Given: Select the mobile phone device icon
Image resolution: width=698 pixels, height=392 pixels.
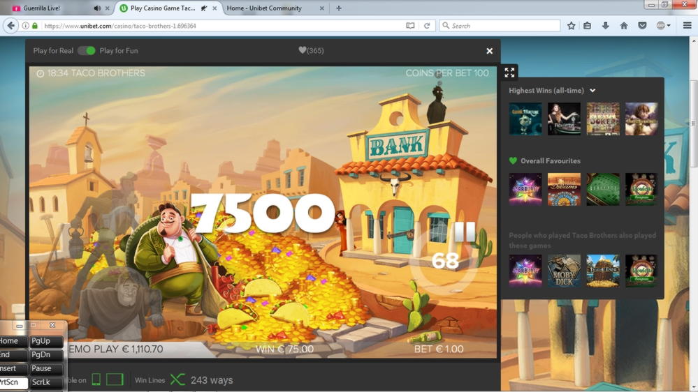Looking at the screenshot, I should (x=96, y=379).
